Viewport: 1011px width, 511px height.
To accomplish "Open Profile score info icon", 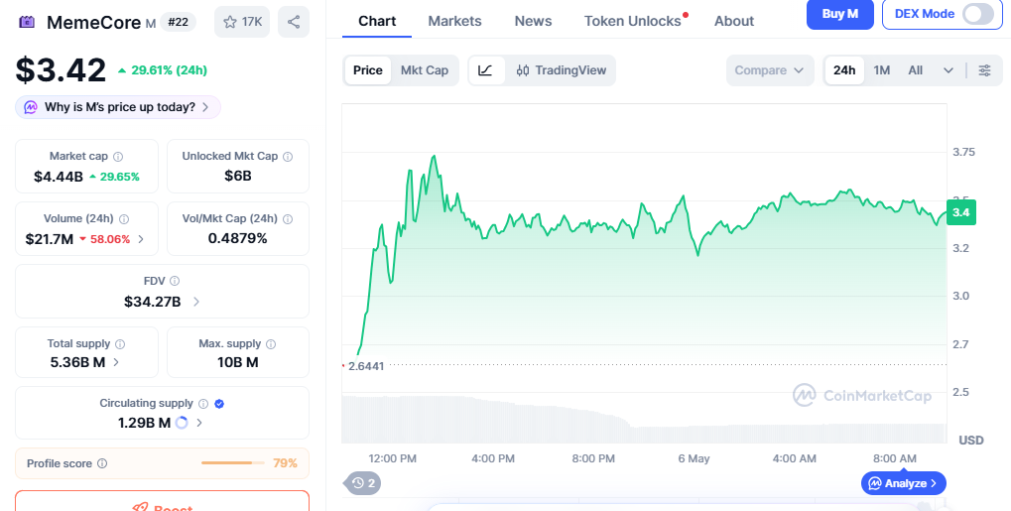I will click(102, 463).
